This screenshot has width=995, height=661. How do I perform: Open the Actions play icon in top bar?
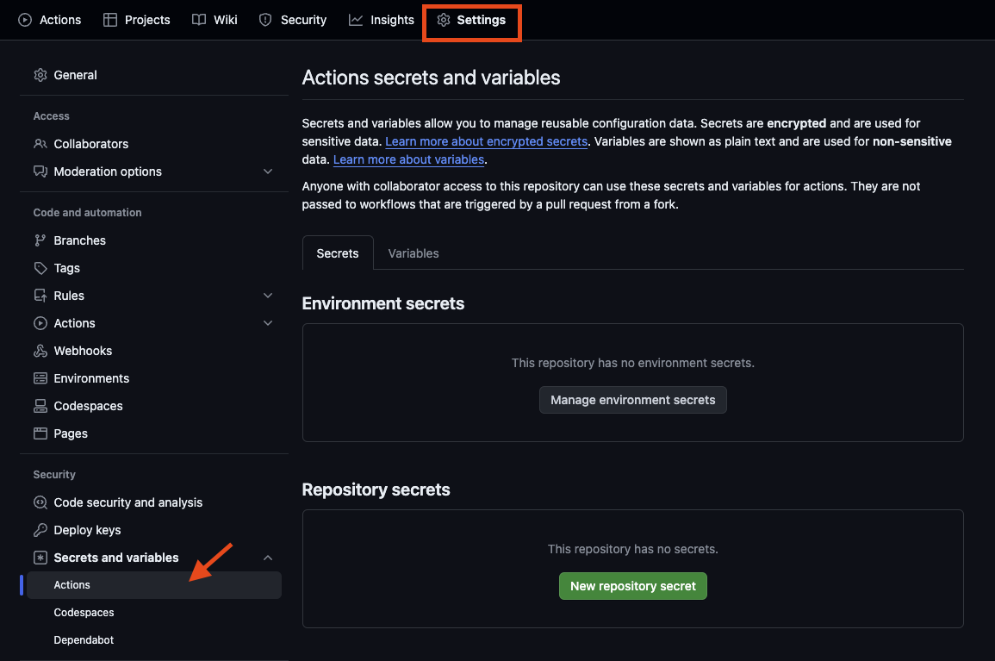tap(23, 19)
